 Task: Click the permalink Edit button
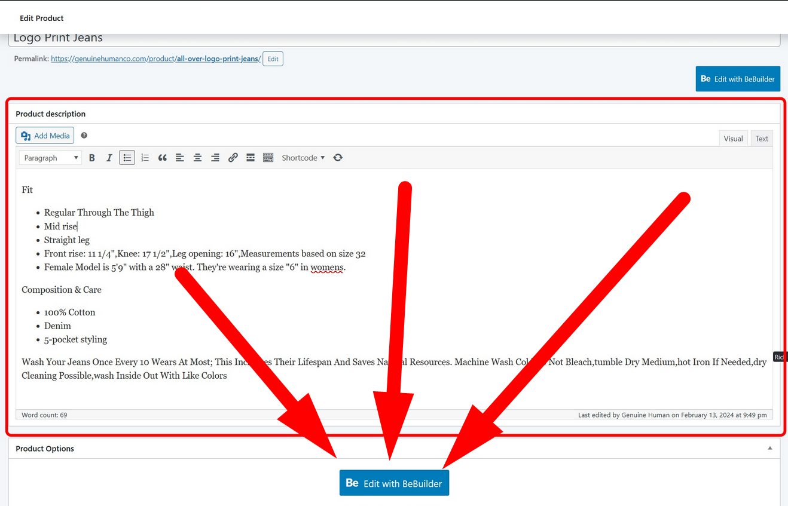273,59
